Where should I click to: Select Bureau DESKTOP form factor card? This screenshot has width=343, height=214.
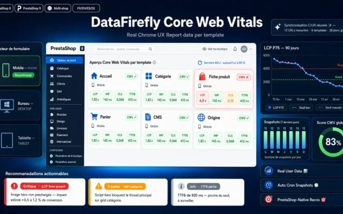(x=20, y=106)
